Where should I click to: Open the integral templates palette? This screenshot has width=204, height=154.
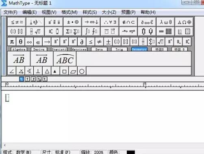tap(91, 31)
